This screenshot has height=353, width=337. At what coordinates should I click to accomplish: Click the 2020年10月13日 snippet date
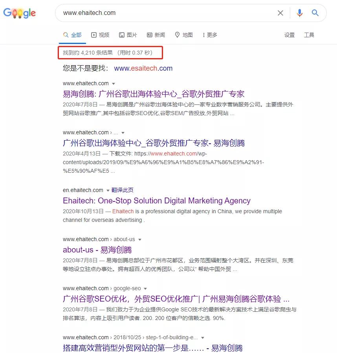[x=83, y=211]
